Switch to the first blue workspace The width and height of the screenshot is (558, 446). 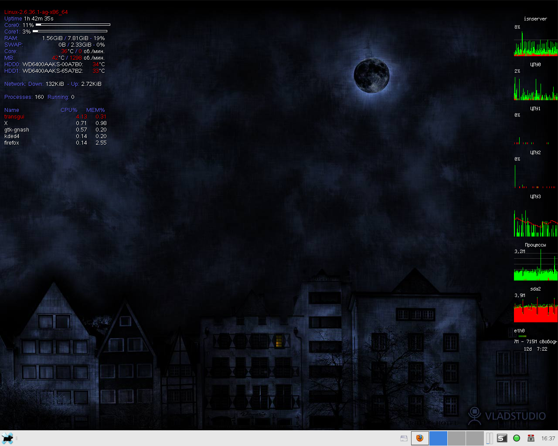coord(438,438)
